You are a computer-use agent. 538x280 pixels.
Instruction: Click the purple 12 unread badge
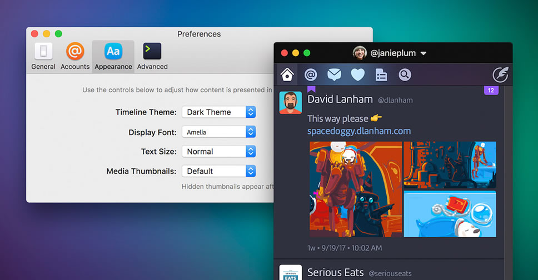tap(491, 91)
